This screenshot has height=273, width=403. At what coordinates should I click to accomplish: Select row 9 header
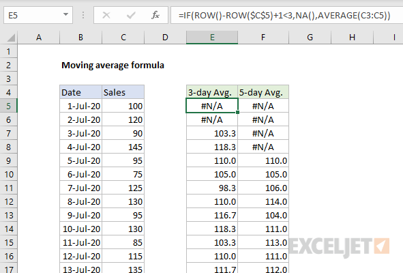coord(8,160)
